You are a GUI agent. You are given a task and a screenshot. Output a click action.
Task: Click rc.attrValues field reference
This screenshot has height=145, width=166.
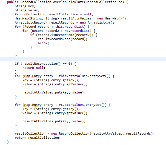[71, 105]
